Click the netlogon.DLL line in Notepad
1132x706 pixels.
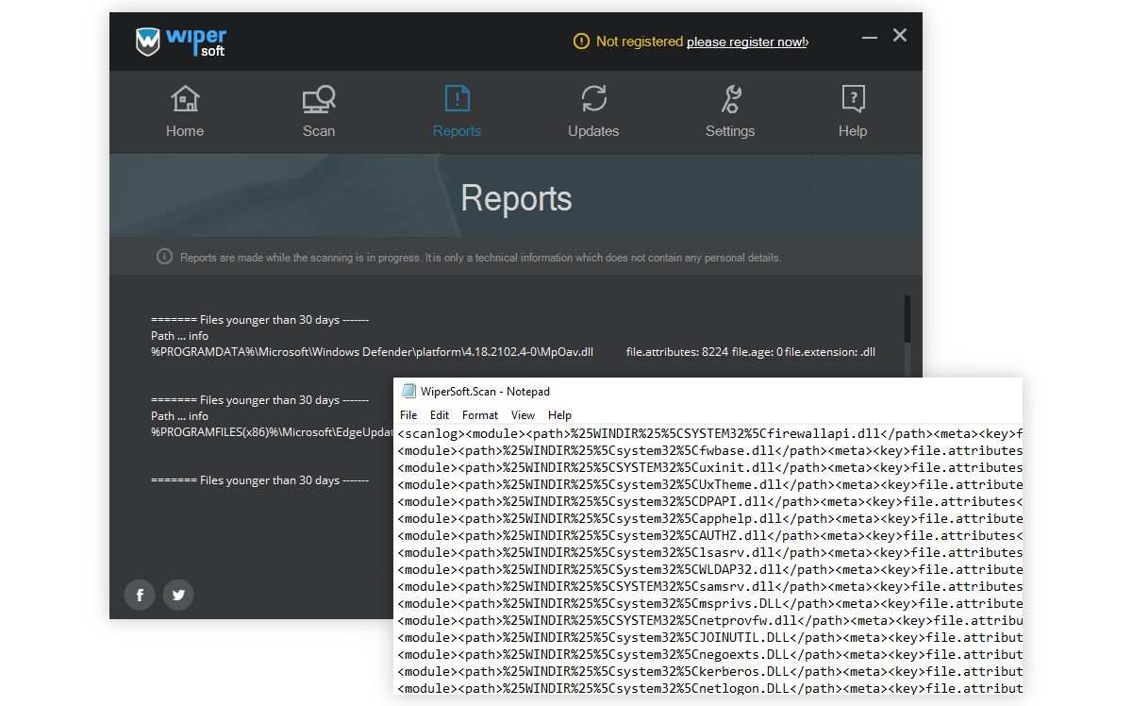coord(709,689)
